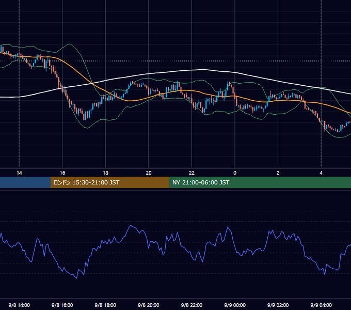Click the 9/8 16:00 date label
The height and width of the screenshot is (310, 351).
tap(62, 305)
